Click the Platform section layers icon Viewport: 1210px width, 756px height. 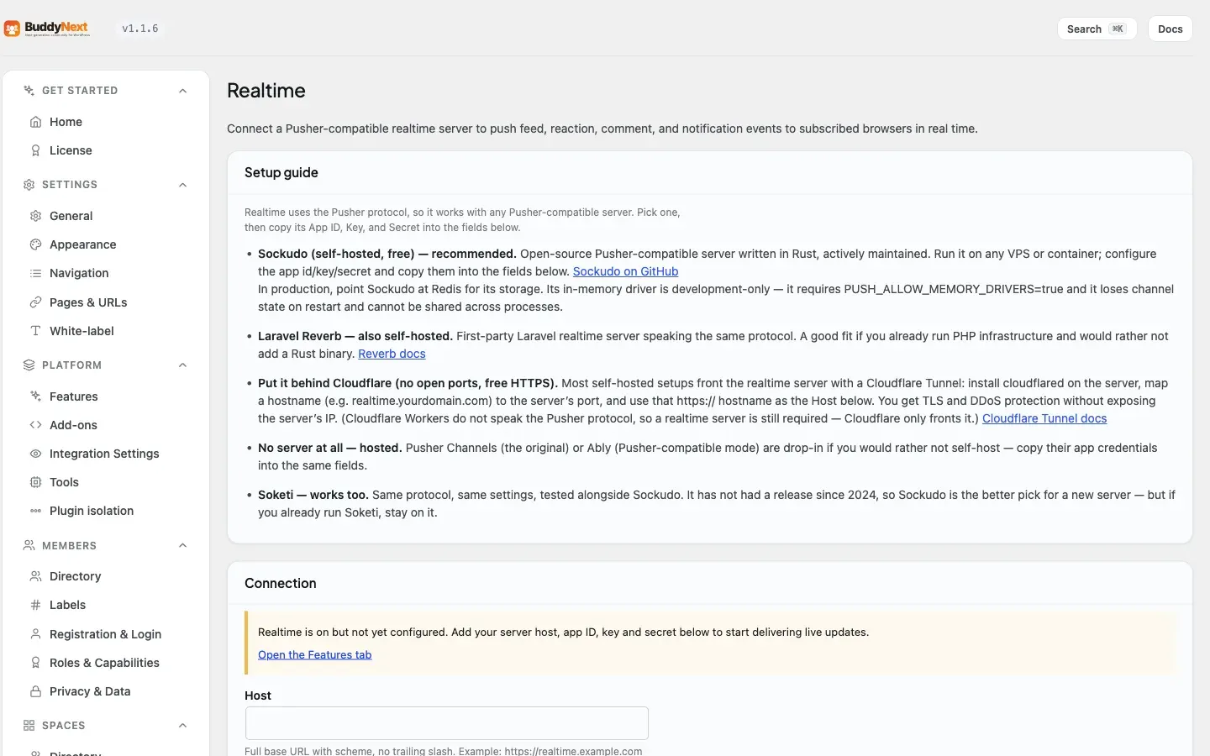tap(29, 365)
